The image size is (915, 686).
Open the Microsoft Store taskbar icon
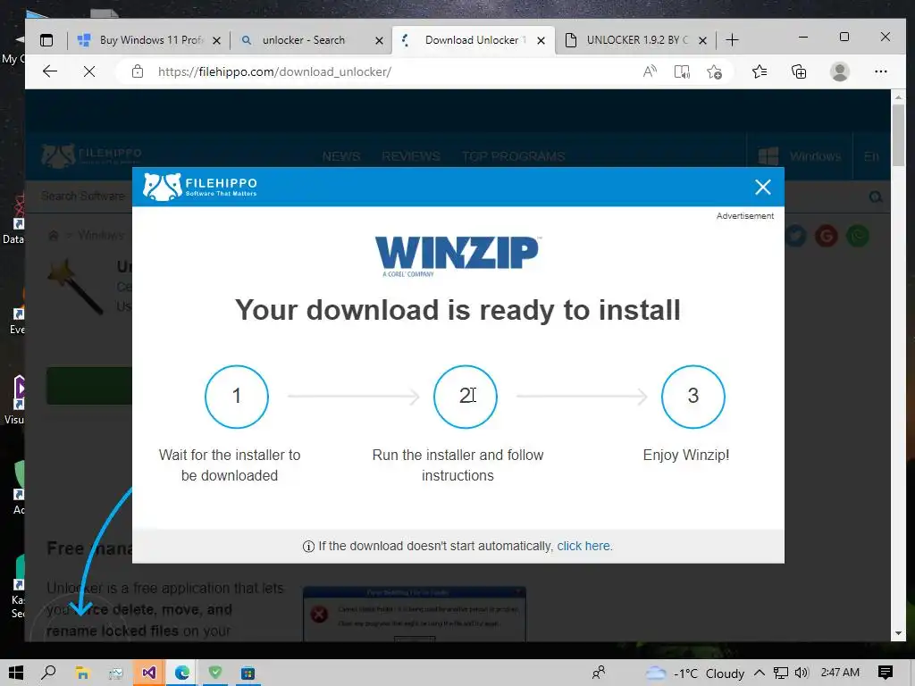click(248, 673)
